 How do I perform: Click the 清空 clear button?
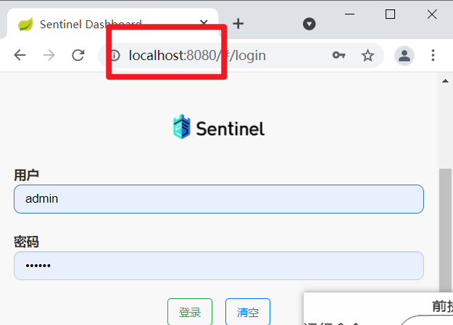click(x=248, y=312)
